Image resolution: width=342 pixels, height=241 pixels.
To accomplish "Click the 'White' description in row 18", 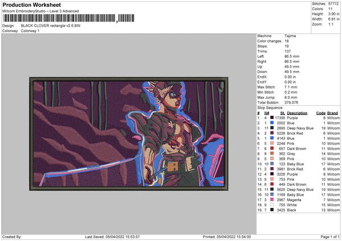I will 292,205.
